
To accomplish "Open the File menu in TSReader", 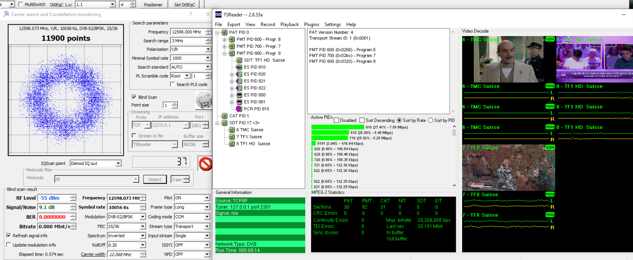I will [x=218, y=24].
